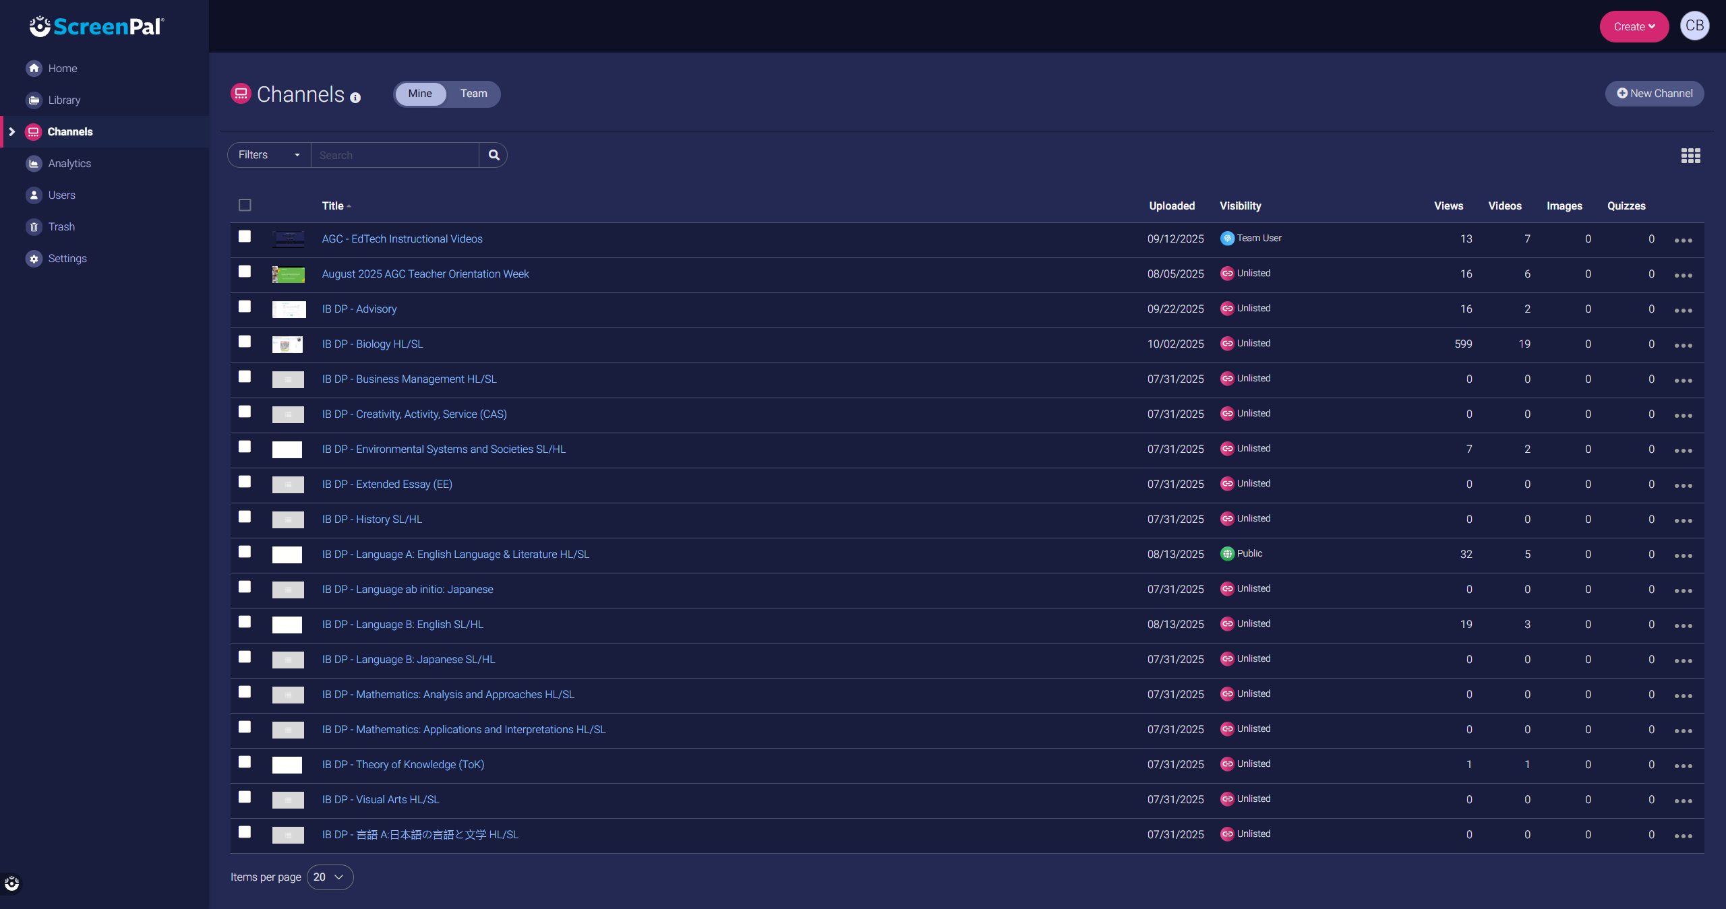This screenshot has width=1726, height=909.
Task: Open the Trash from the sidebar
Action: click(61, 226)
